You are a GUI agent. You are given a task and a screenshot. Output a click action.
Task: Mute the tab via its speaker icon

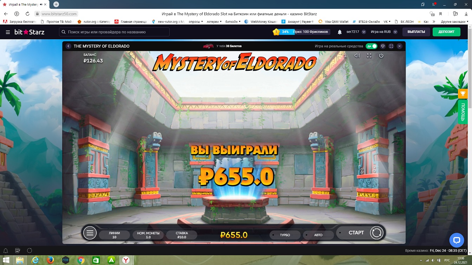pos(41,5)
